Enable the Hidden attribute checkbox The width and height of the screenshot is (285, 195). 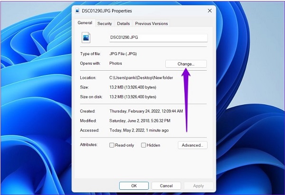click(143, 145)
